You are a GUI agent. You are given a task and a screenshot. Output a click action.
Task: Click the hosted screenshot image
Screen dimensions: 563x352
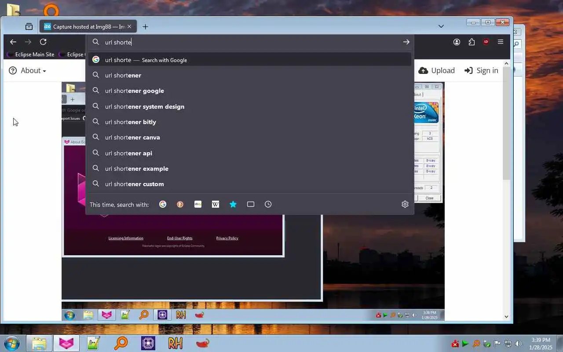pos(253,264)
